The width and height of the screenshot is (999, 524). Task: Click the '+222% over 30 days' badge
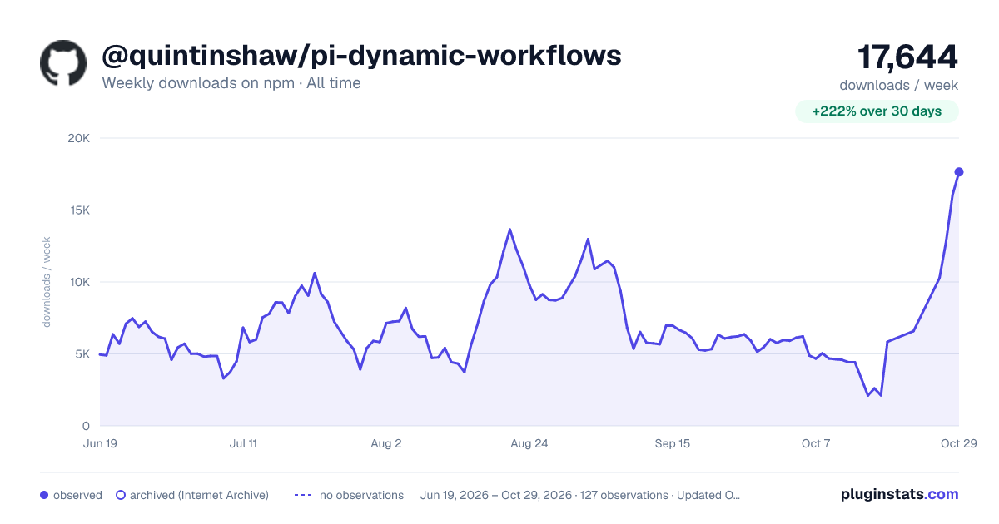[877, 111]
